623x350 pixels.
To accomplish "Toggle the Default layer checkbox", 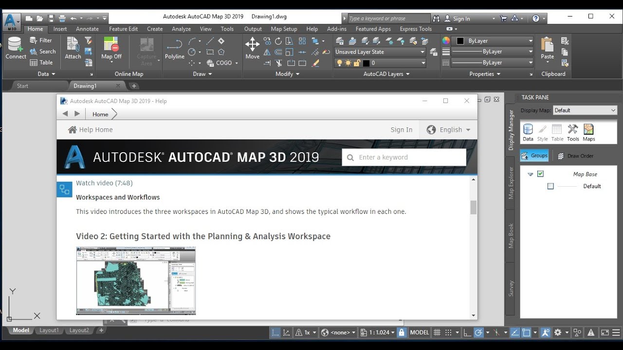I will tap(550, 186).
